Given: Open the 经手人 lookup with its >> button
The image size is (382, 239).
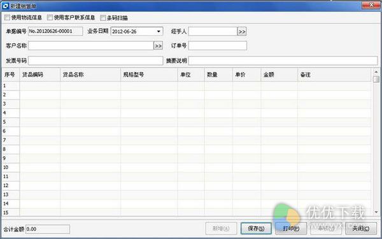Looking at the screenshot, I should tap(242, 31).
